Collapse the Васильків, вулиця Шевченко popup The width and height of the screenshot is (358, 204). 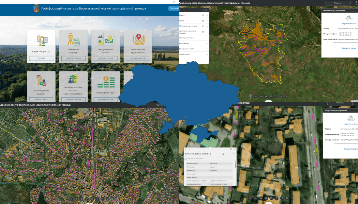[x=228, y=154]
